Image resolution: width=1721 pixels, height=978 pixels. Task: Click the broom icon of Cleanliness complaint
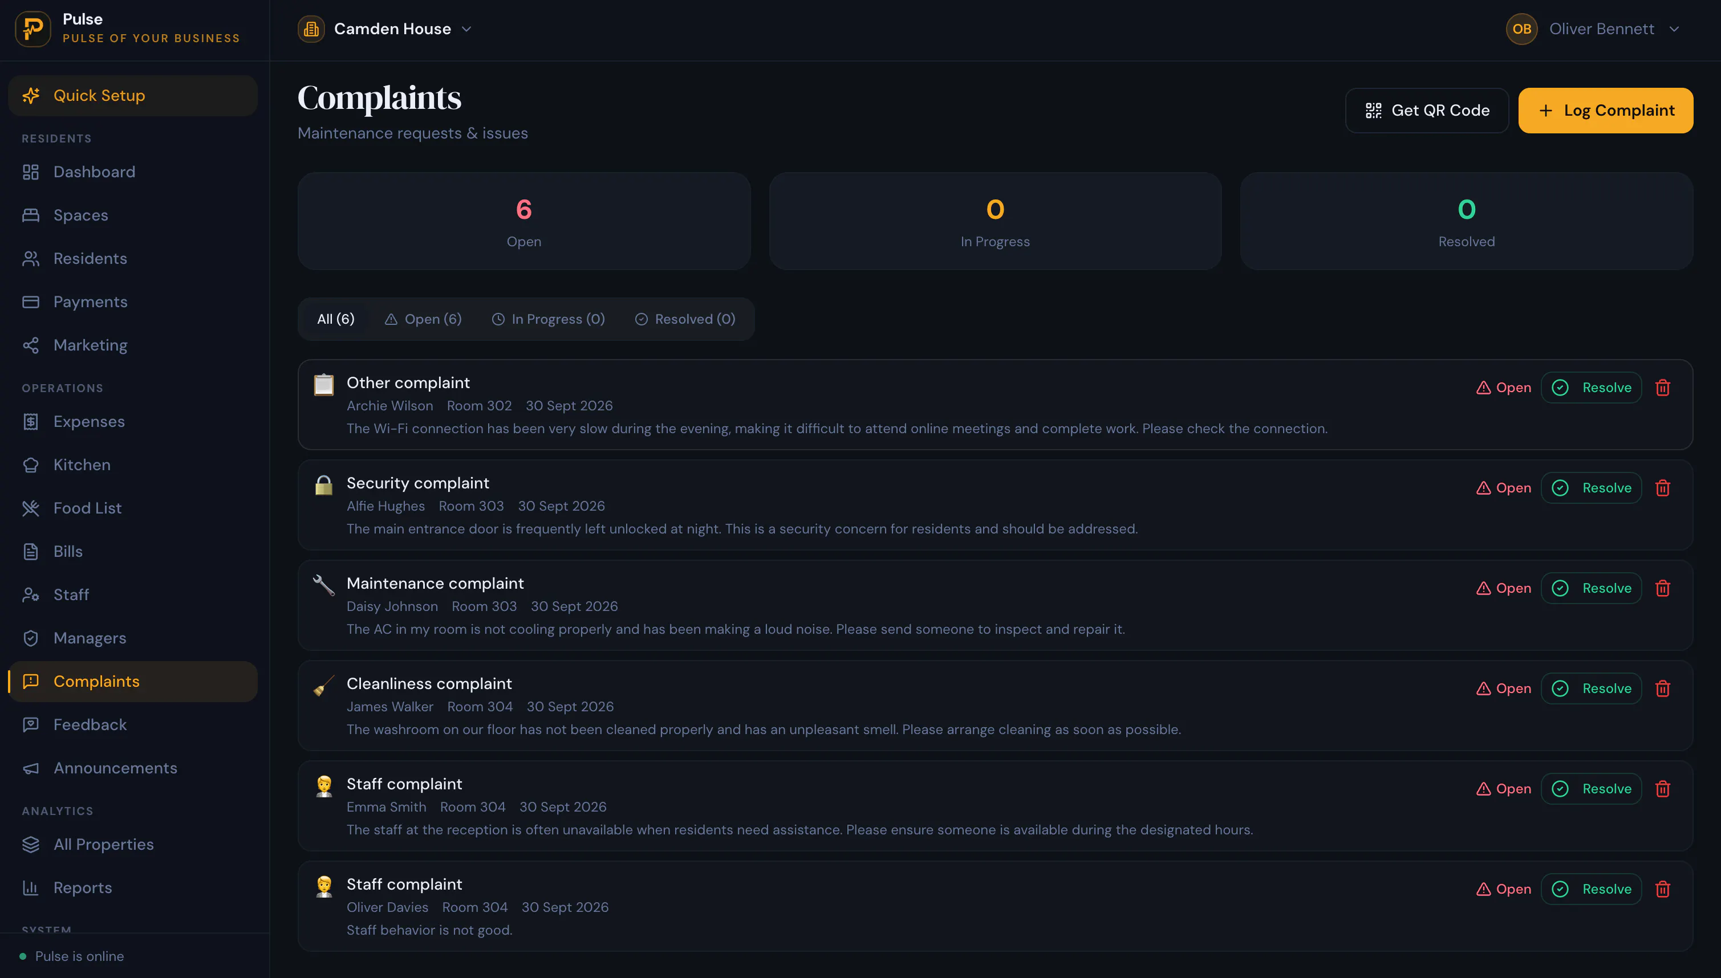(x=324, y=685)
